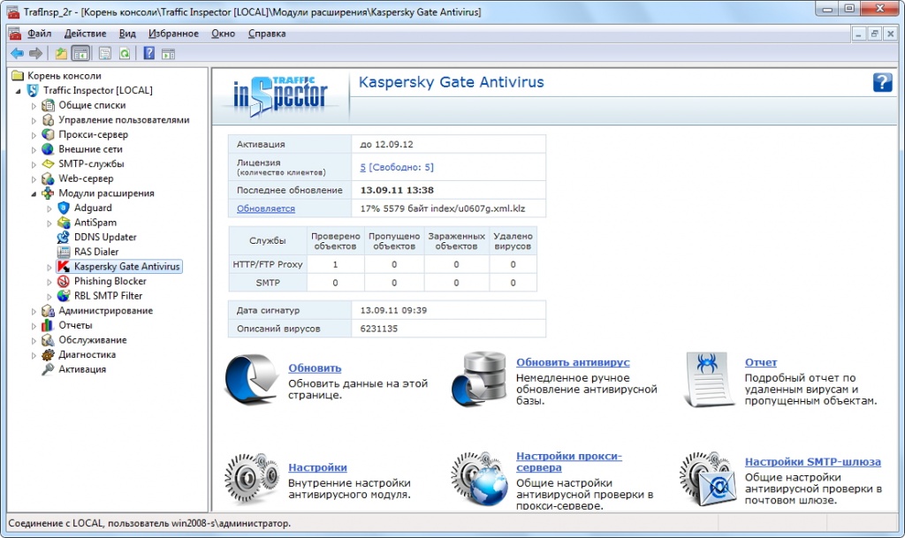This screenshot has width=905, height=538.
Task: Click the gears-and-globe proxy settings icon
Action: click(480, 479)
